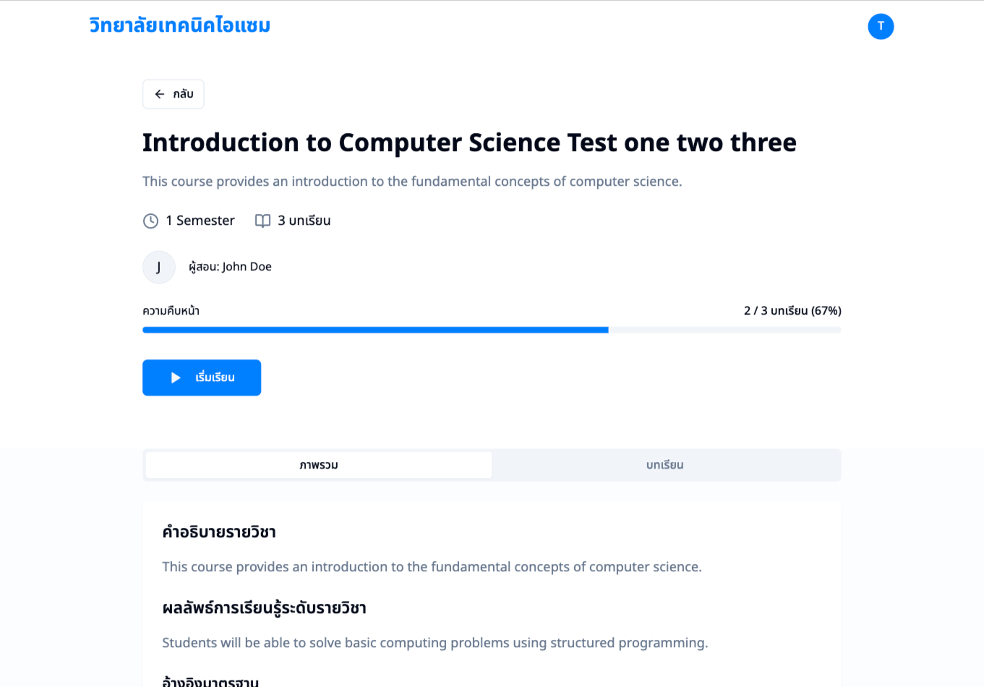Image resolution: width=984 pixels, height=687 pixels.
Task: Click the course title heading
Action: (469, 142)
